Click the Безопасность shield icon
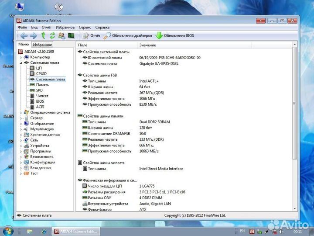Viewport: 314px width, 236px height. pos(26,157)
